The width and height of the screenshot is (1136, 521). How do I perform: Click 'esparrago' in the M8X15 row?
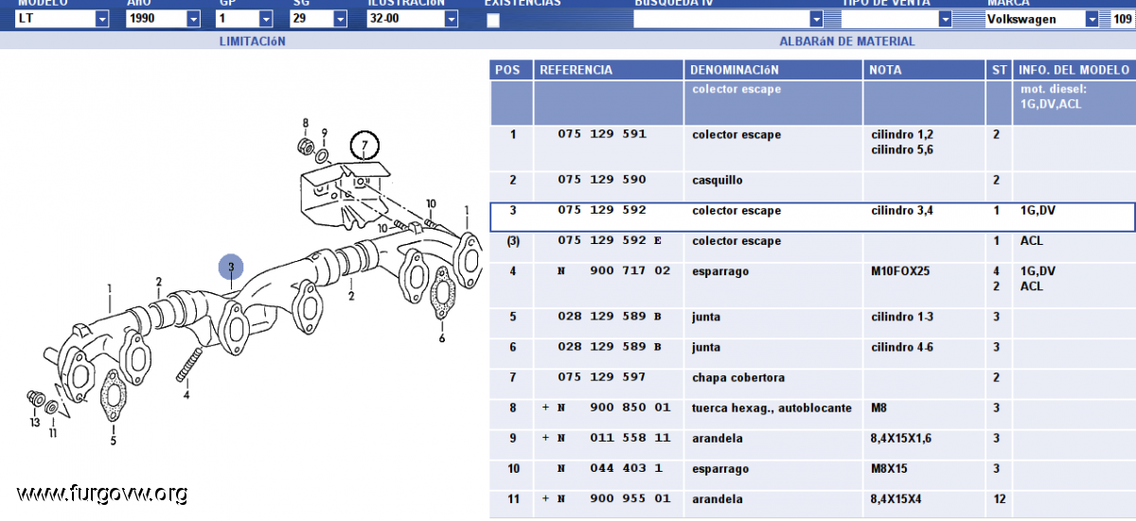pyautogui.click(x=719, y=468)
